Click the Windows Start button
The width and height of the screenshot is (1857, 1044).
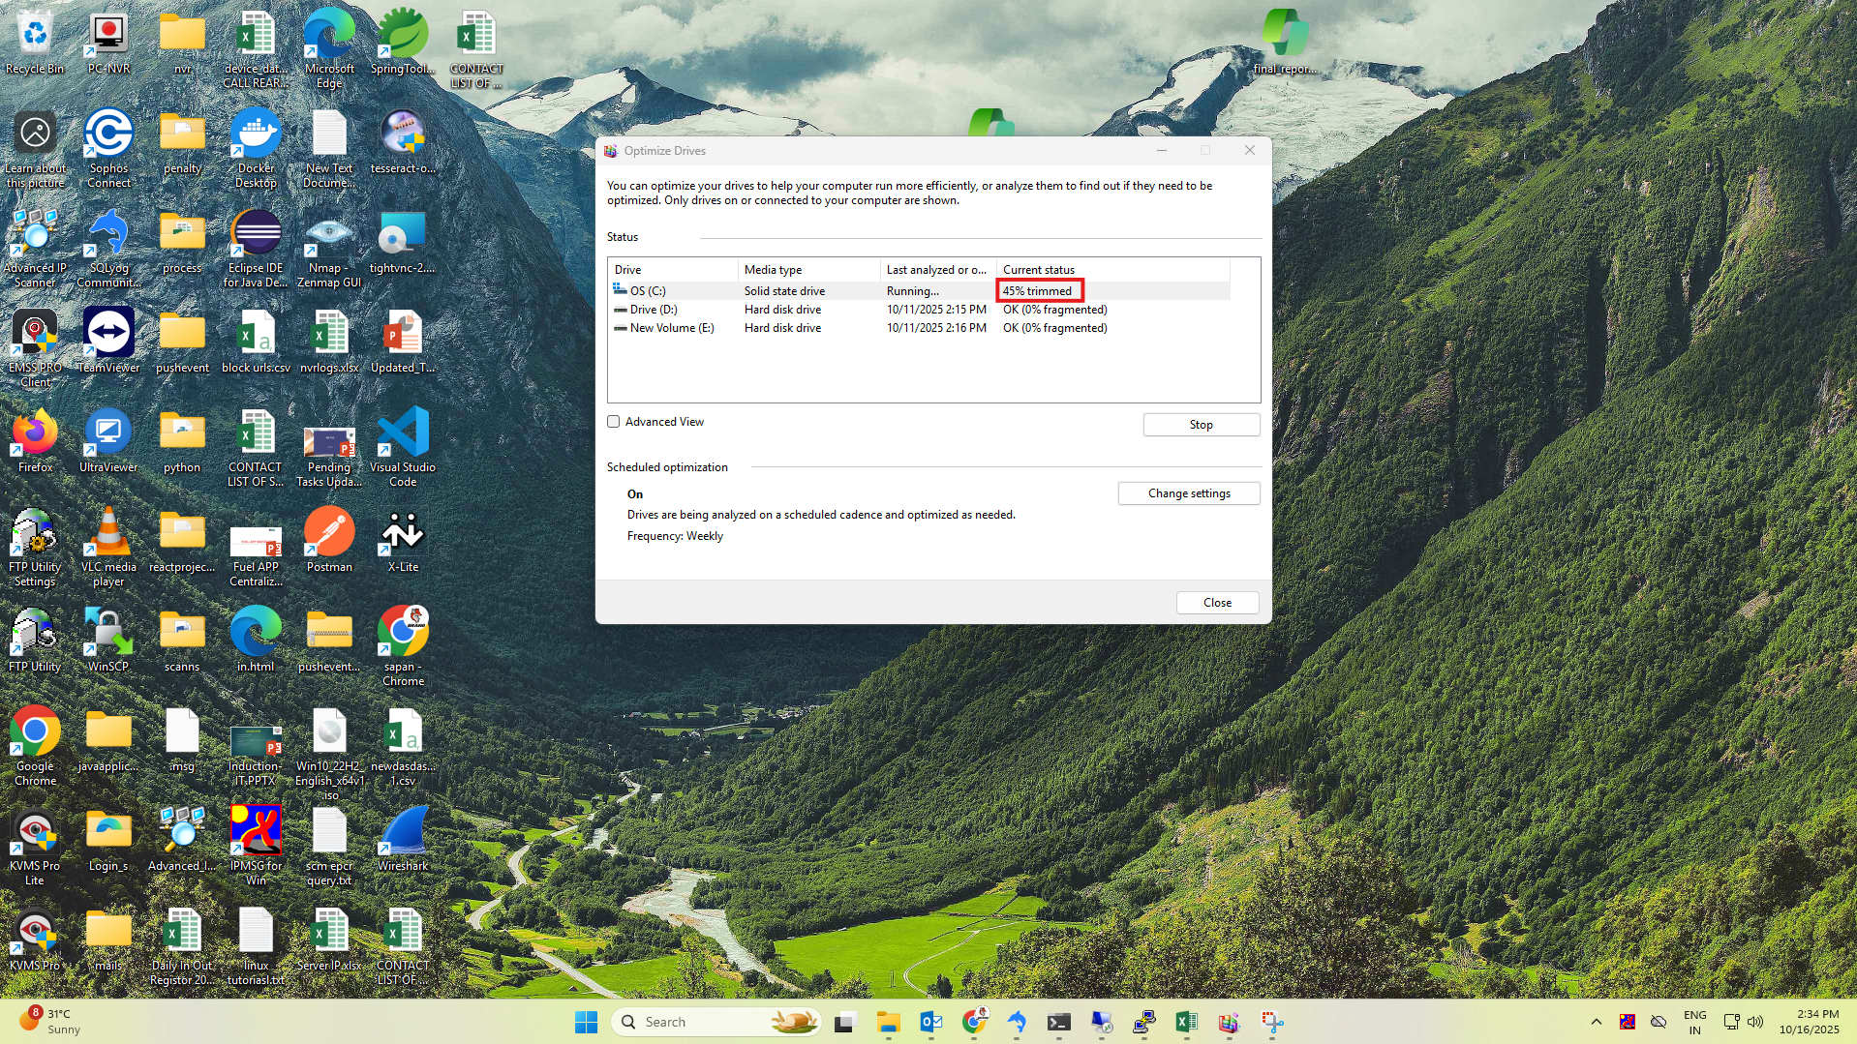pyautogui.click(x=586, y=1022)
